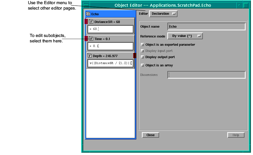Expand the Reference mode By value menu

tap(185, 36)
